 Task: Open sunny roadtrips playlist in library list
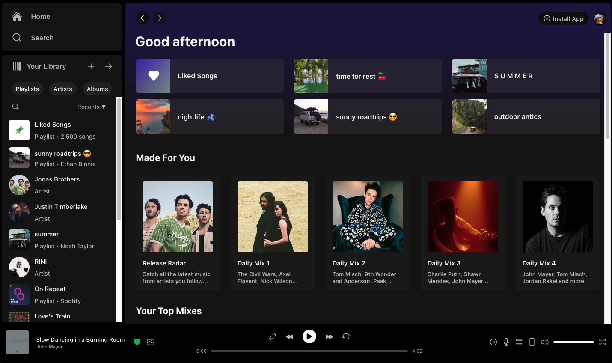(60, 158)
